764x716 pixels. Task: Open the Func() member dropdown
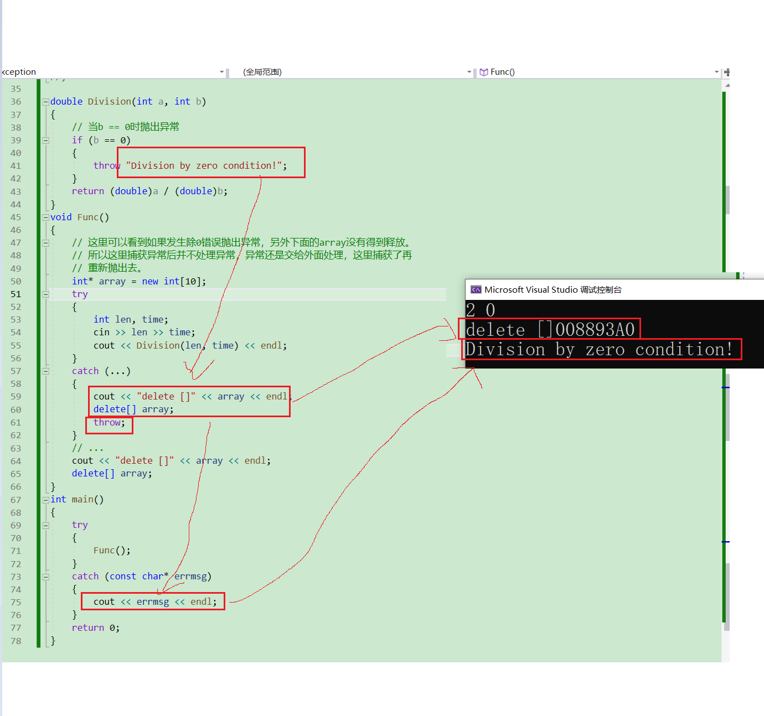click(598, 72)
